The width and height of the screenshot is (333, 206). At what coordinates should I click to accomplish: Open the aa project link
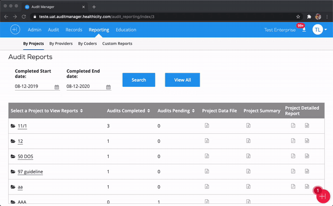coord(20,187)
